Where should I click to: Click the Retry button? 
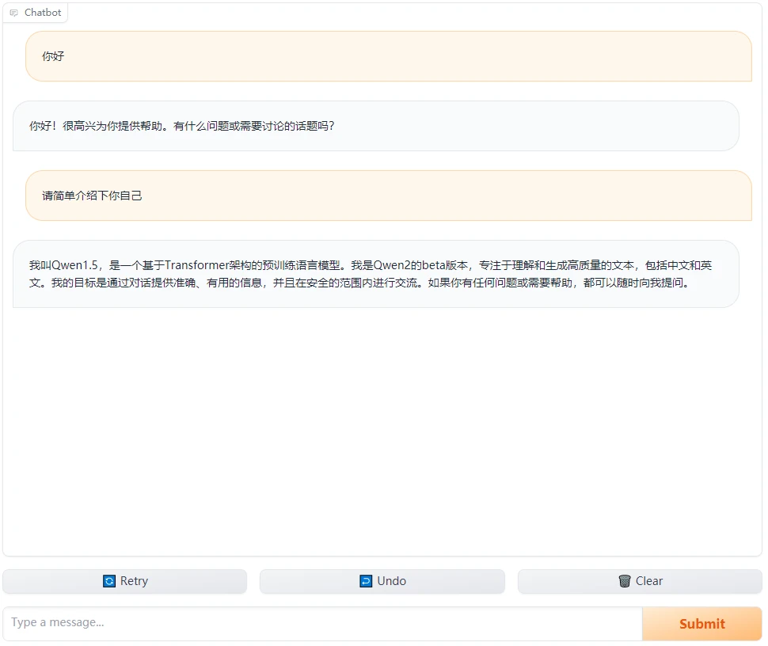point(125,581)
